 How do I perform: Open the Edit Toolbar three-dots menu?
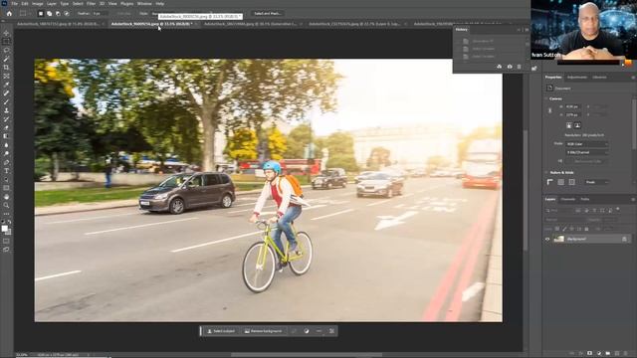click(6, 214)
